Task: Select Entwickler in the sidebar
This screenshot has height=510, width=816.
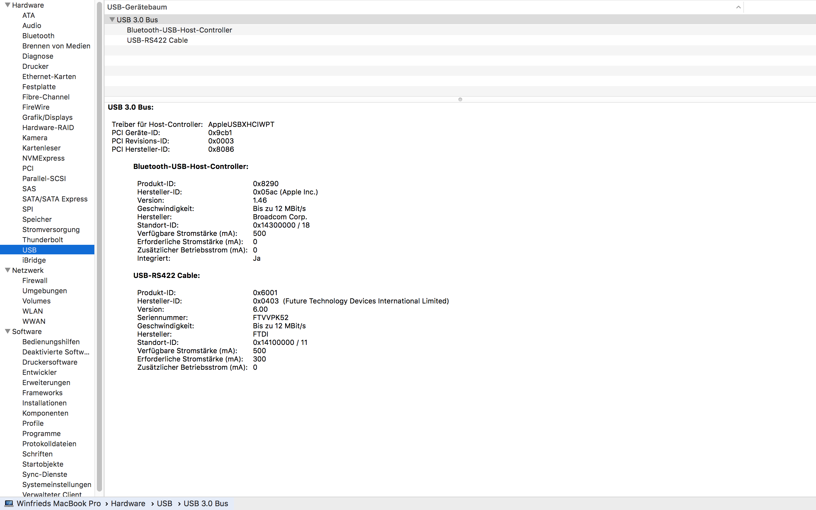Action: click(40, 372)
